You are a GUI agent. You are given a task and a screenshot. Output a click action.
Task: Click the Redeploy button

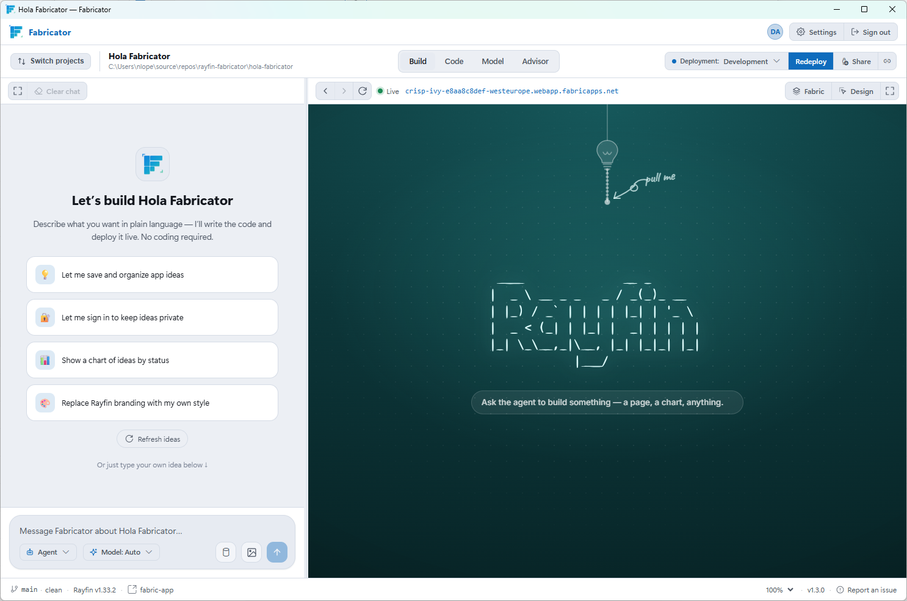(x=811, y=62)
